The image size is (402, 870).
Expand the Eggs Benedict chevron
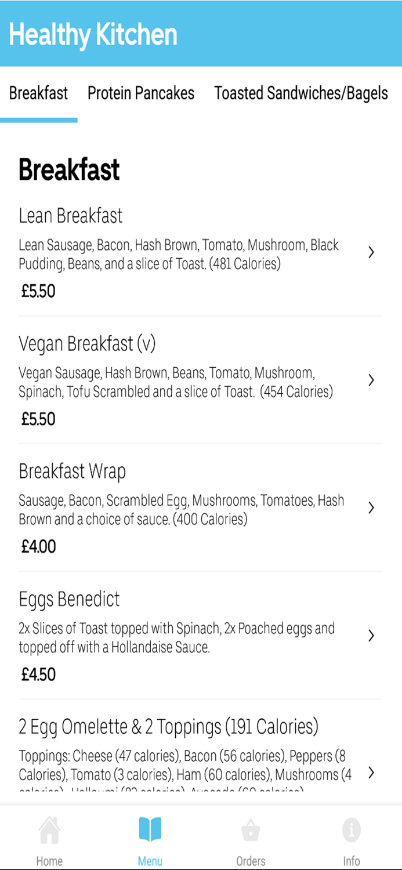371,636
